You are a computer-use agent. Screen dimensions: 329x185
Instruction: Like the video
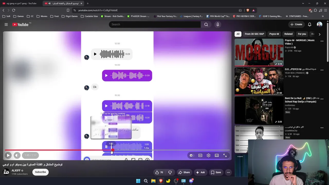point(159,172)
